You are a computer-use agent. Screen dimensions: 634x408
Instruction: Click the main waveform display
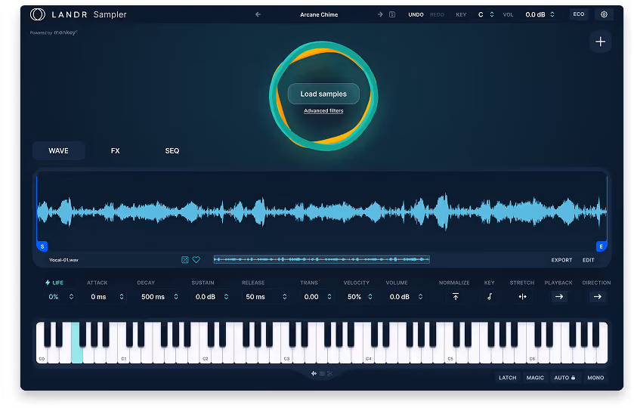pos(321,212)
